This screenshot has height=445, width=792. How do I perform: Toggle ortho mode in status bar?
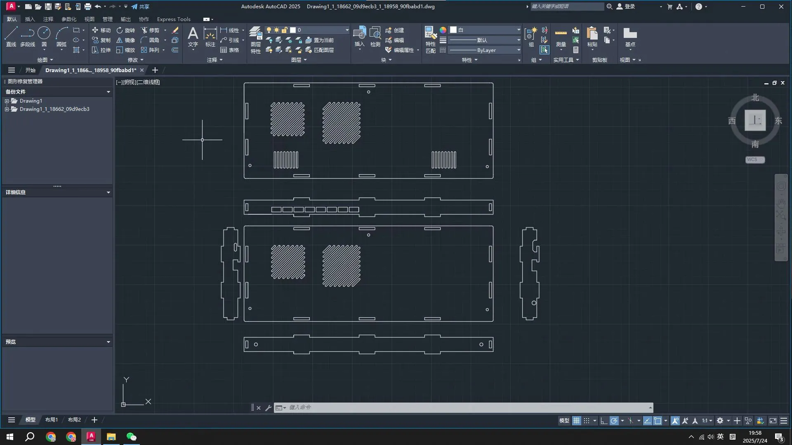pyautogui.click(x=604, y=421)
